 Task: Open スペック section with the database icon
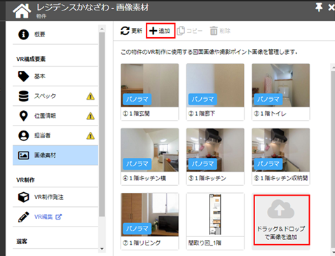[x=55, y=96]
